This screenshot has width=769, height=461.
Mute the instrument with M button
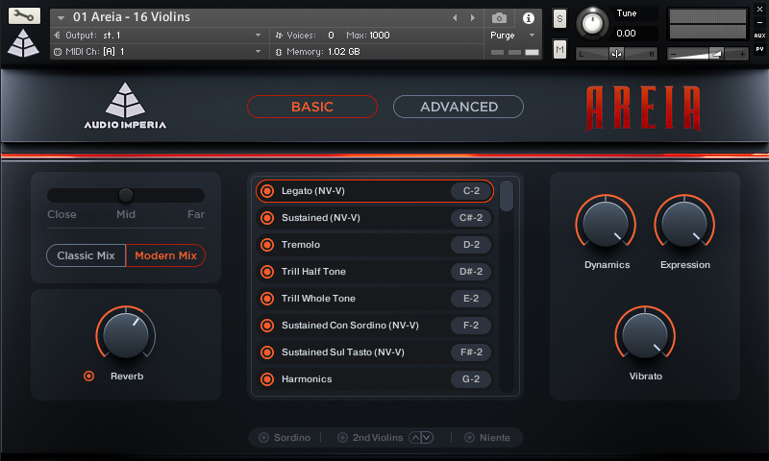[559, 48]
